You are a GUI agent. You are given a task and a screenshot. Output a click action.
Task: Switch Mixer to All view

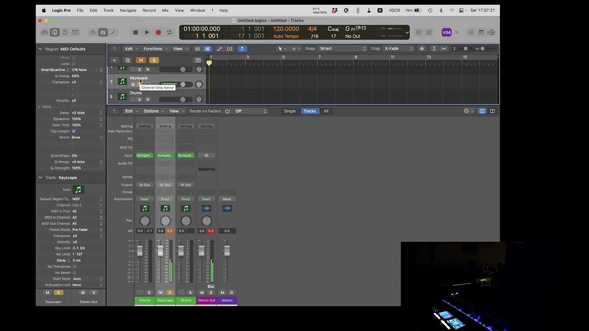[326, 111]
